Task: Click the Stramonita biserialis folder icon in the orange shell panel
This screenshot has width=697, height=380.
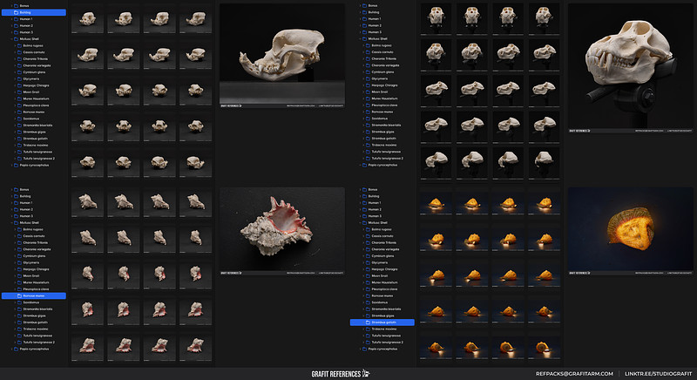Action: [368, 309]
